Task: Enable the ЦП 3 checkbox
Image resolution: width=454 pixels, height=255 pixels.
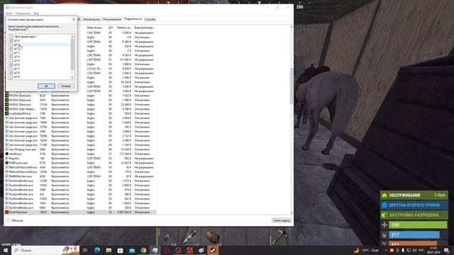Action: pos(11,52)
